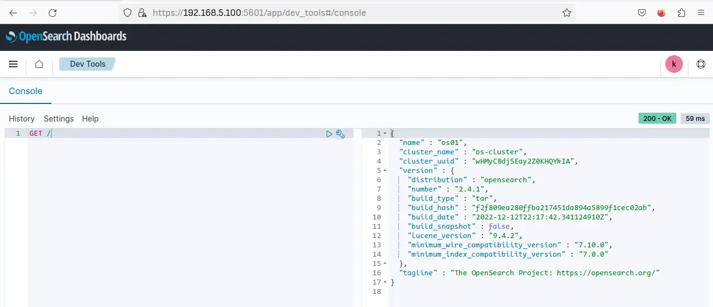Open the Settings menu item
Image resolution: width=713 pixels, height=307 pixels.
[x=59, y=119]
